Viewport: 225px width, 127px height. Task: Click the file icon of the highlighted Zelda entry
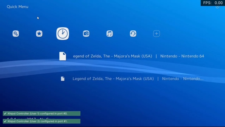pos(63,56)
